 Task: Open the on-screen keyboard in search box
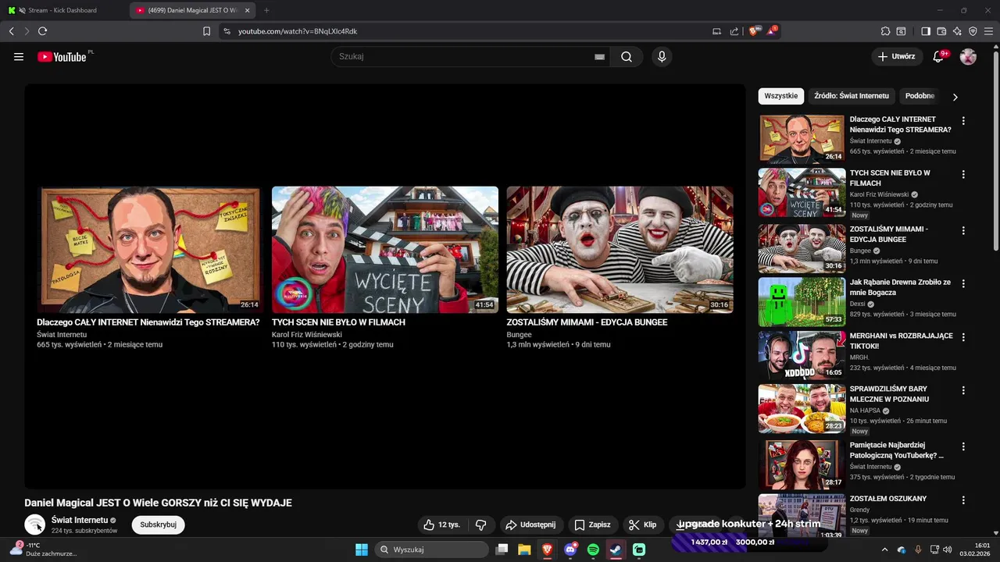pyautogui.click(x=599, y=57)
